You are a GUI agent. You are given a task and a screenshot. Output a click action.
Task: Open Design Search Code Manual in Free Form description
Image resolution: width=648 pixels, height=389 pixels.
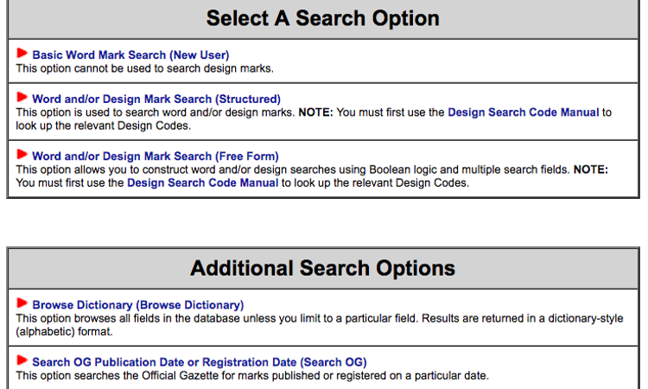point(202,183)
